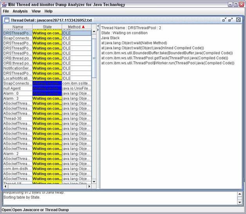
Task: Select the SoapConnecto... row with com.ibm.sslite method
Action: coord(47,83)
